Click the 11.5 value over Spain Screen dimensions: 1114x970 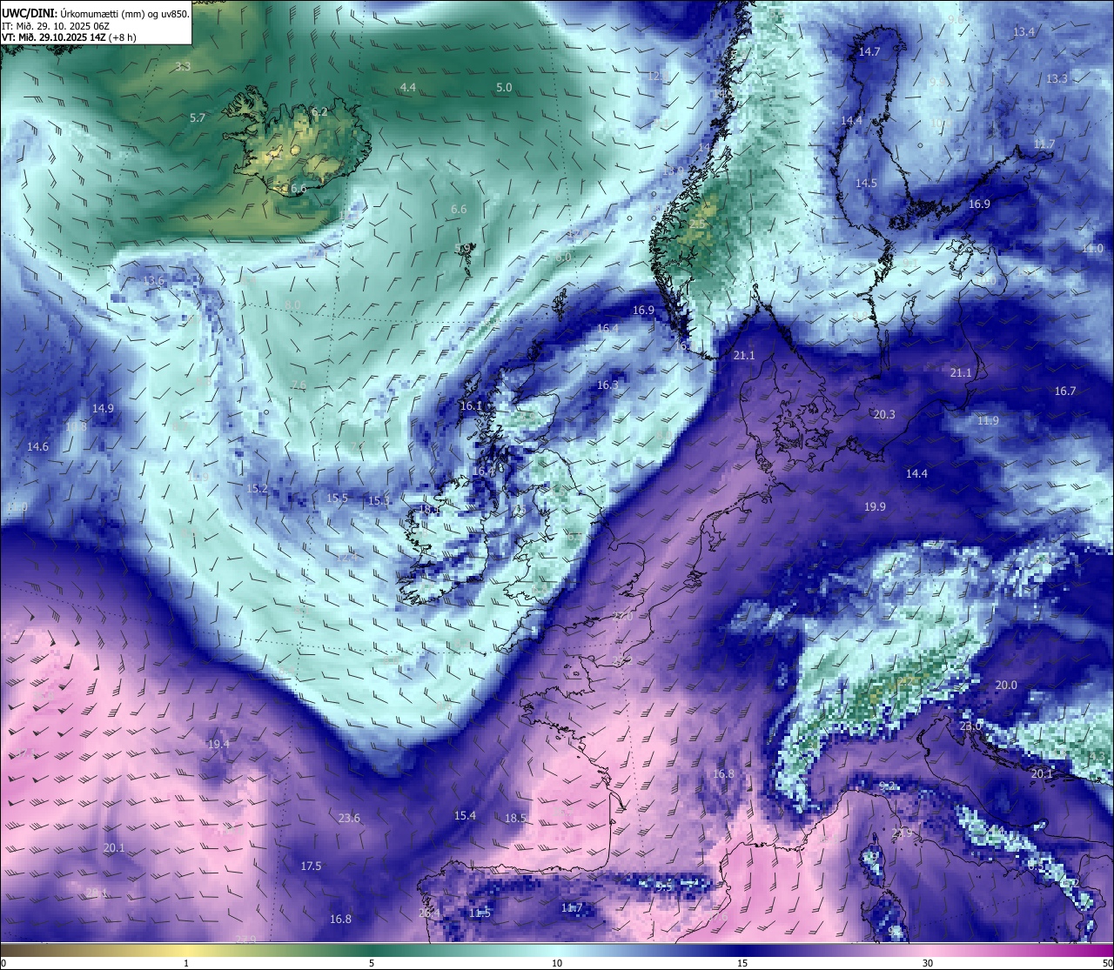tap(480, 913)
